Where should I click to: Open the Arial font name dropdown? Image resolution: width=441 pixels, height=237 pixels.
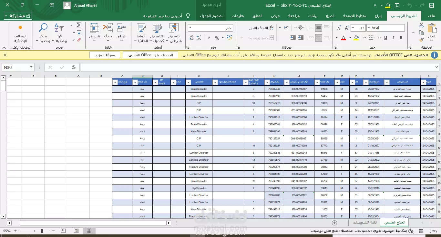point(369,28)
